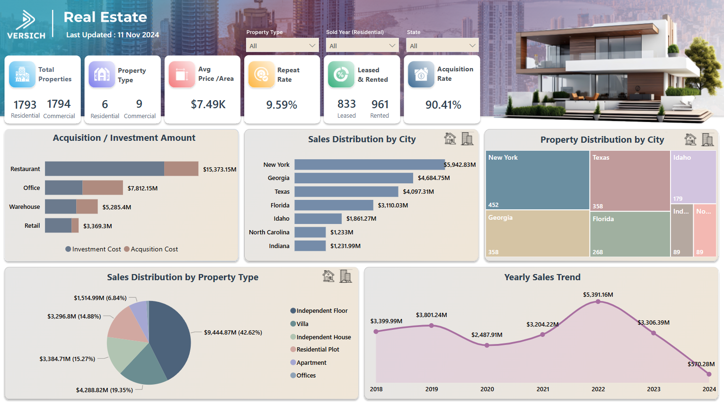The height and width of the screenshot is (404, 724).
Task: Click the Apartment legend color swatch
Action: (x=293, y=362)
